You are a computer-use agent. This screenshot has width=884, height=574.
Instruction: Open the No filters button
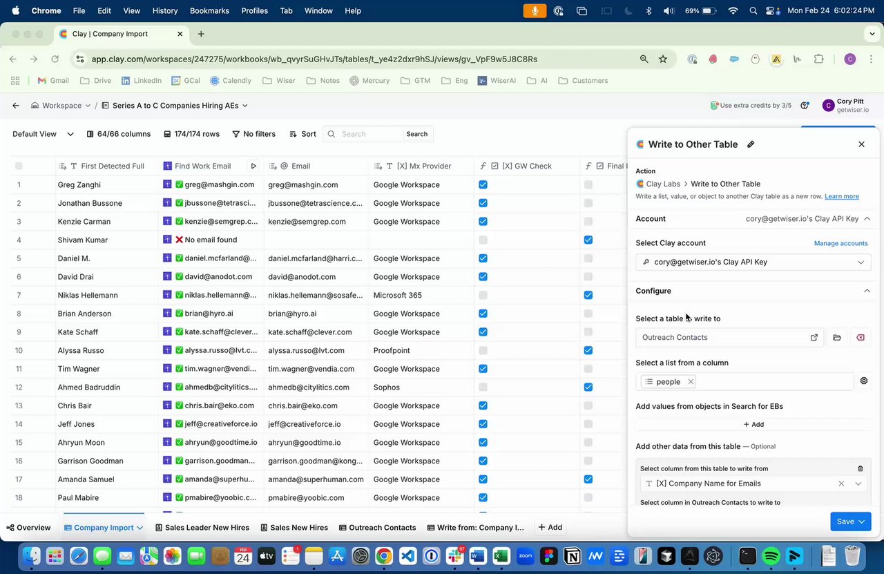click(x=254, y=134)
